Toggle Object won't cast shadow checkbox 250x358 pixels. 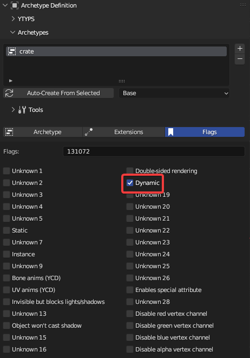pos(6,326)
